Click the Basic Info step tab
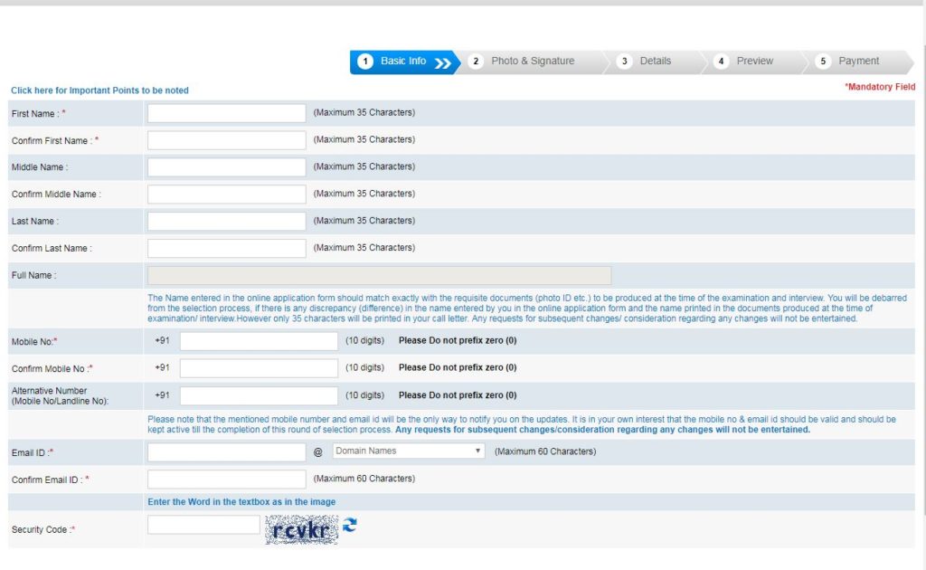 pos(403,62)
